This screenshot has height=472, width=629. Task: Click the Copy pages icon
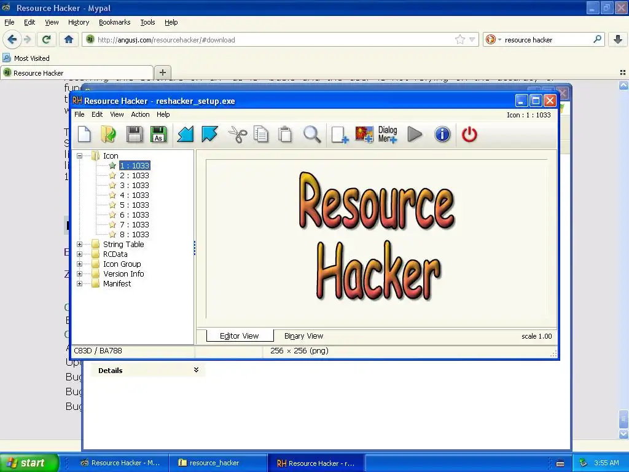(261, 134)
